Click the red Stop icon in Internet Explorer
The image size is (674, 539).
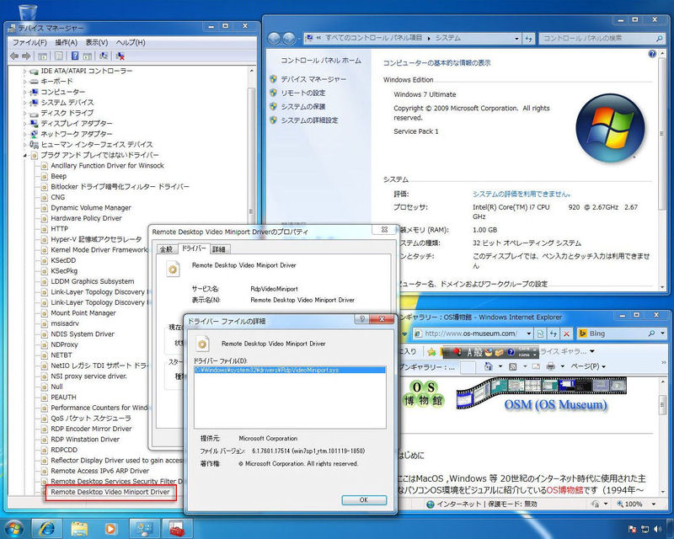pyautogui.click(x=566, y=334)
